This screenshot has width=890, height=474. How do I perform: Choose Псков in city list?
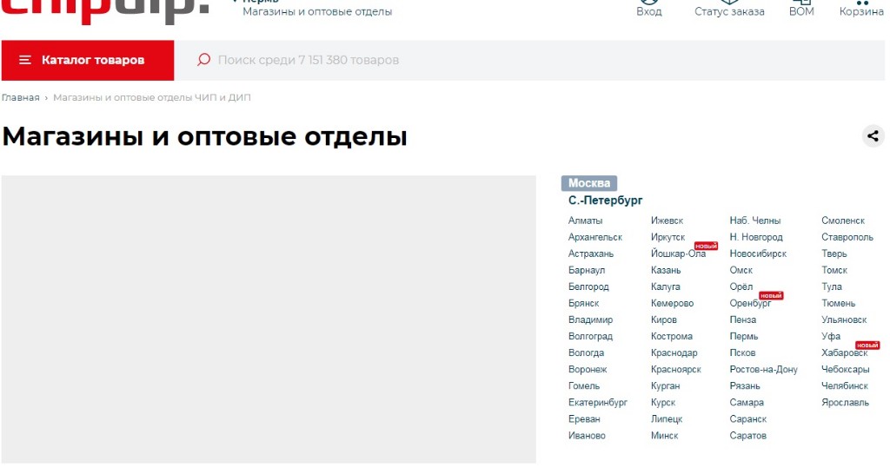click(742, 352)
